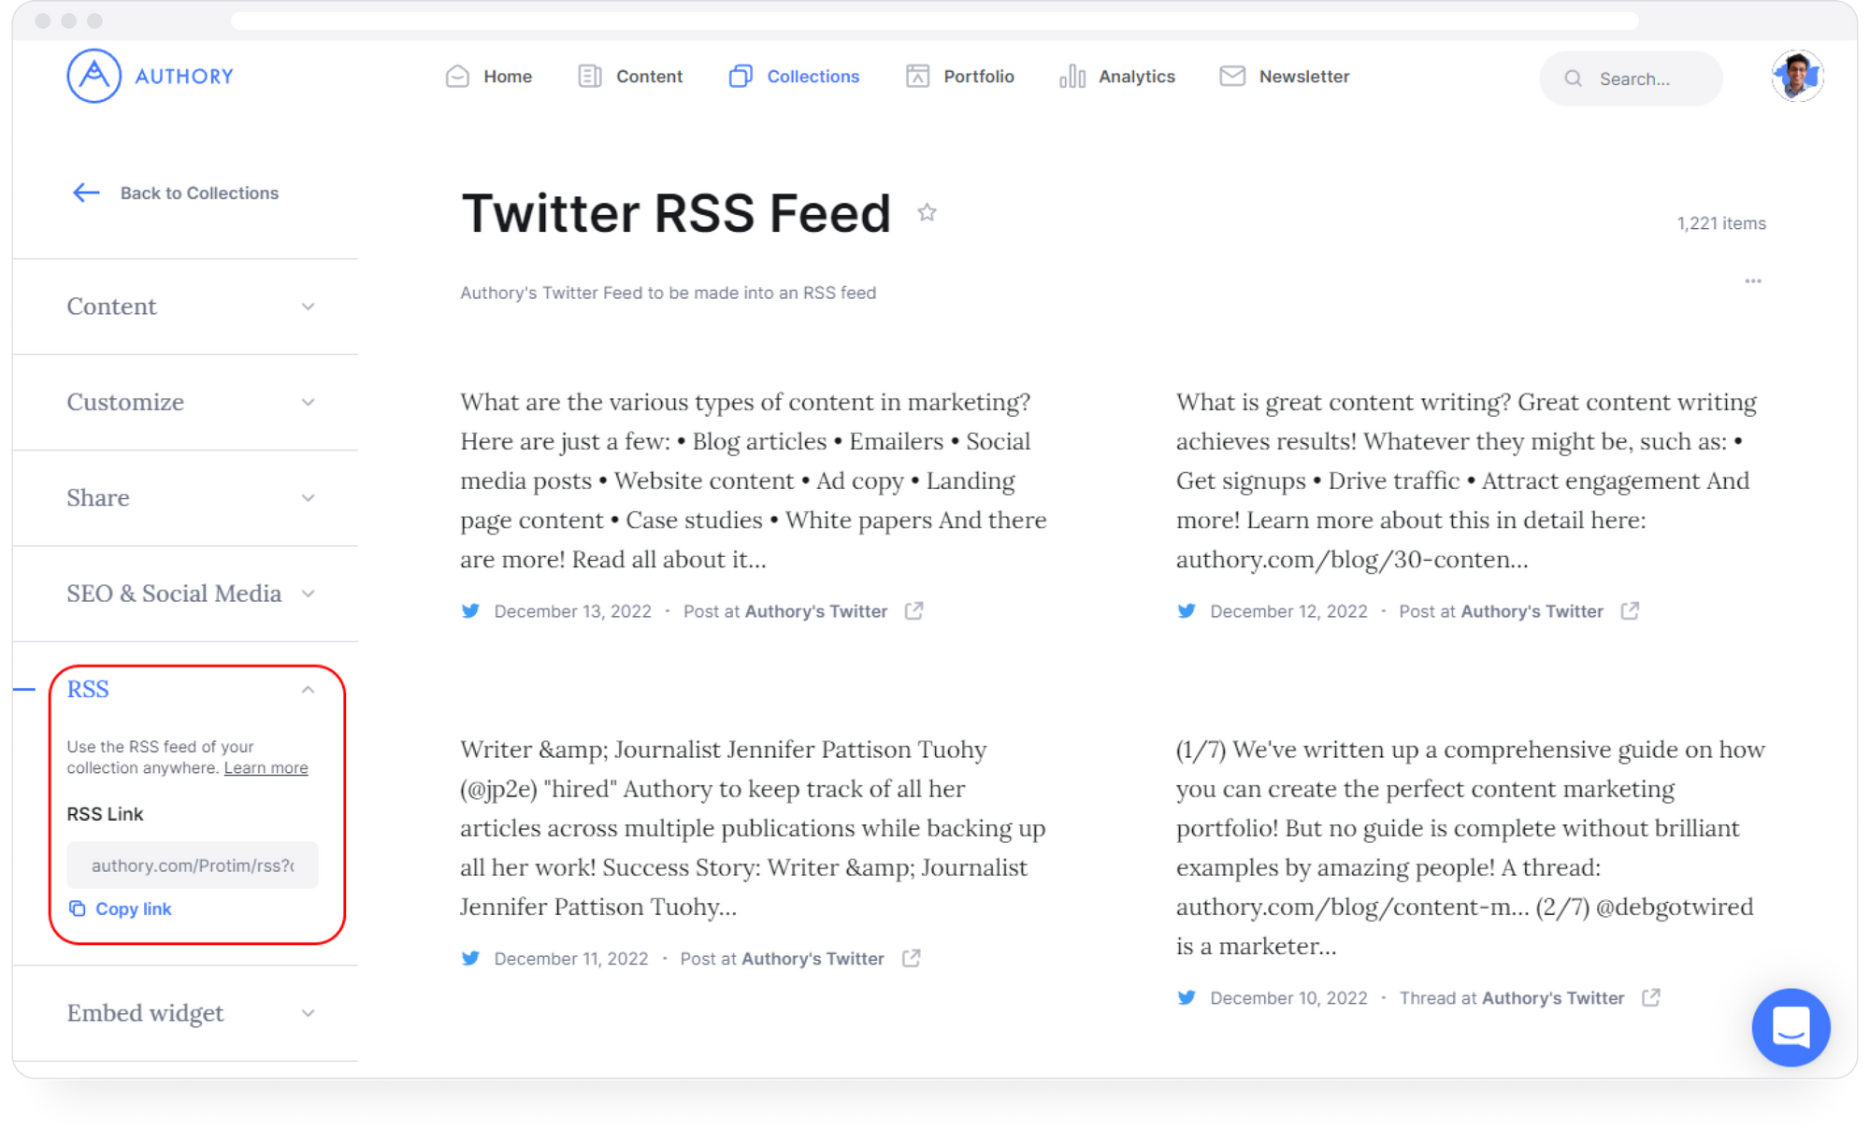The image size is (1870, 1144).
Task: Go to the Analytics tab
Action: [1117, 77]
